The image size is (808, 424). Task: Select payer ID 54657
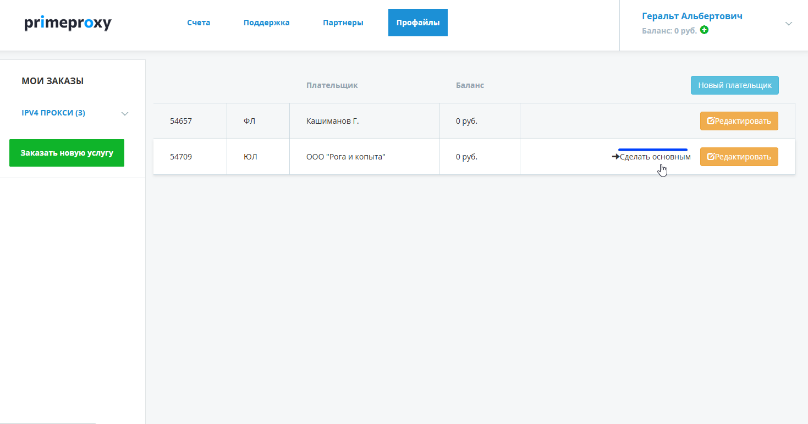181,121
